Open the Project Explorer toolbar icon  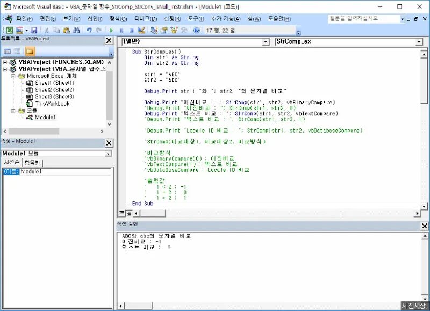154,30
